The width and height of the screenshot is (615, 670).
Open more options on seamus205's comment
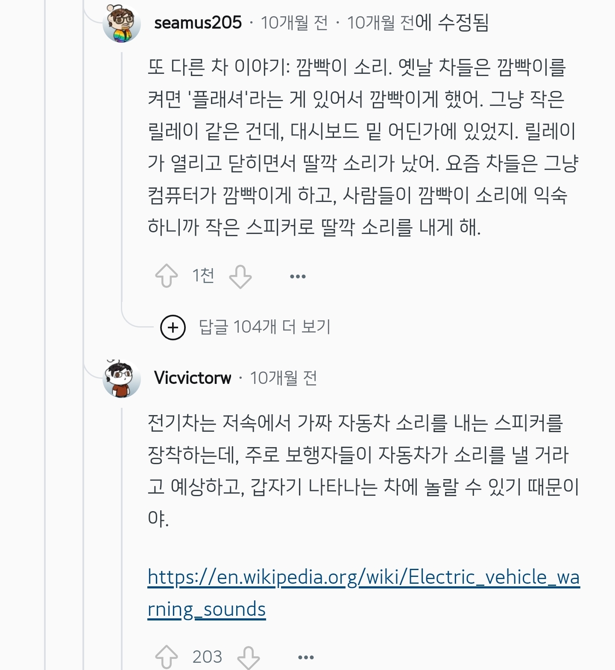(298, 277)
